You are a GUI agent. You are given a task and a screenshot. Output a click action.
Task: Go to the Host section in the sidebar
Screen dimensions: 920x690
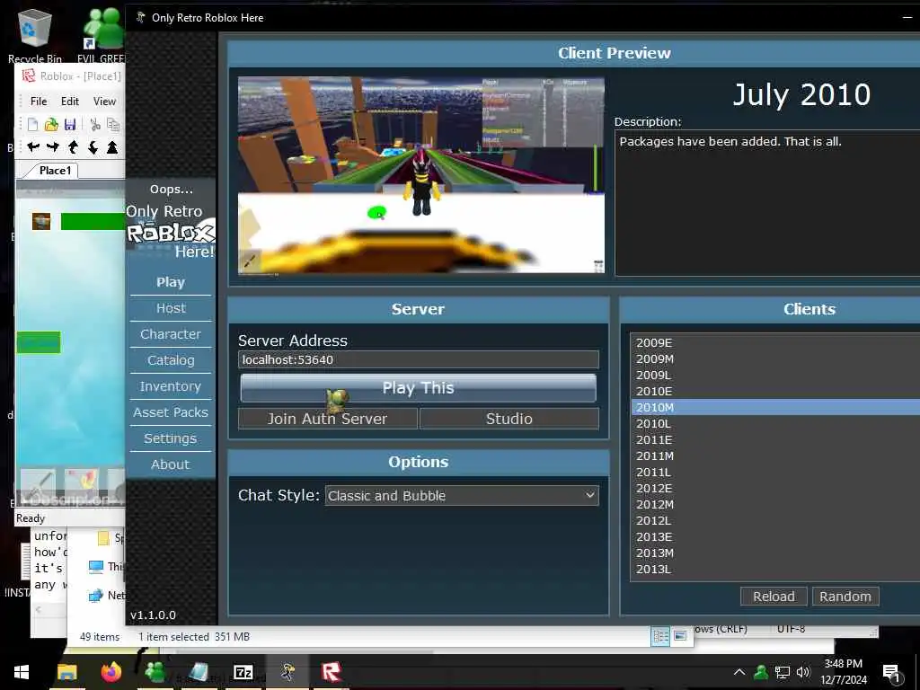point(170,308)
